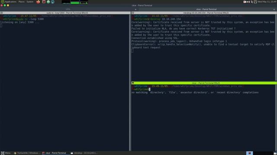The height and width of the screenshot is (155, 277).
Task: Click the screen recording indicator icon
Action: tap(245, 2)
